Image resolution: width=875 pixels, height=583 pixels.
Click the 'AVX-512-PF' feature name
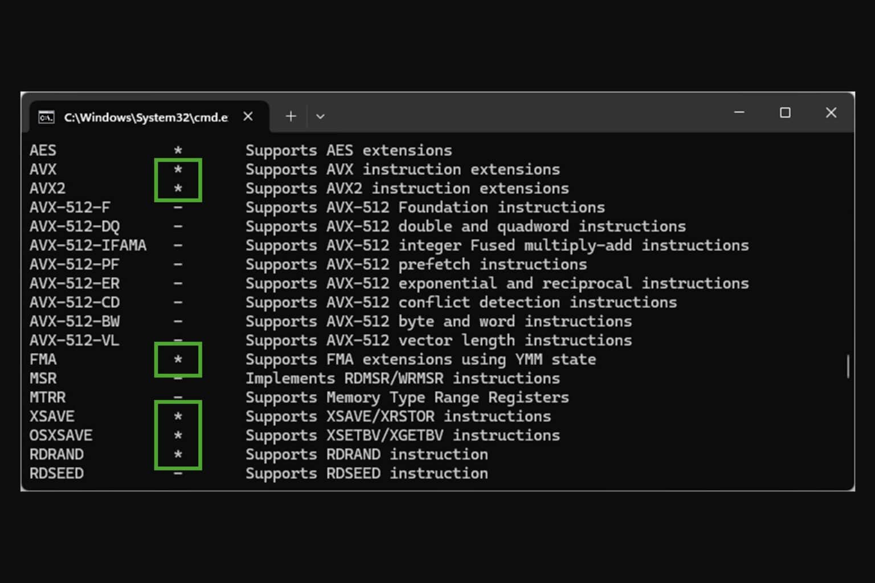pos(74,264)
